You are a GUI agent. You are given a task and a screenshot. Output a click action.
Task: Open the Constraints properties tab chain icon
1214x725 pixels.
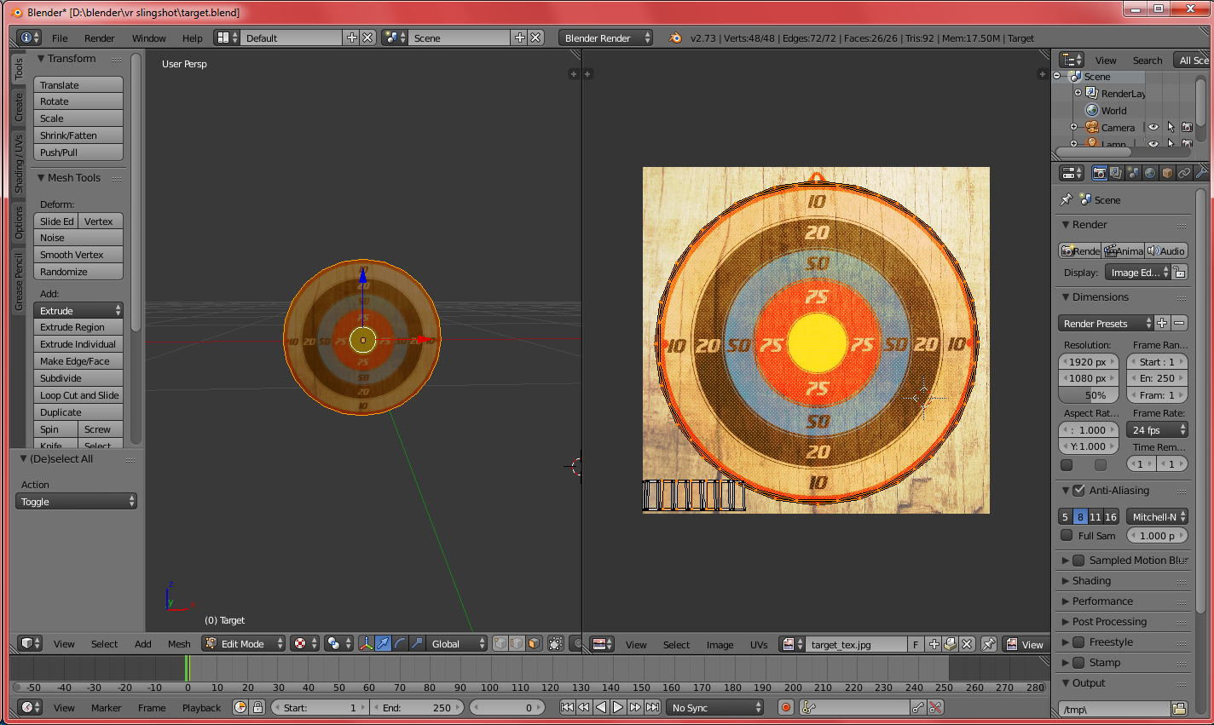pos(1184,173)
